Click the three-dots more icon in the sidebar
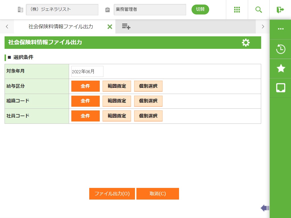 click(x=280, y=29)
